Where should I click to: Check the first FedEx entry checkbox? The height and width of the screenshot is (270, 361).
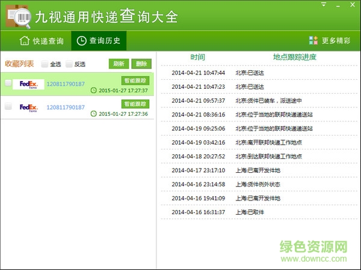pyautogui.click(x=8, y=84)
